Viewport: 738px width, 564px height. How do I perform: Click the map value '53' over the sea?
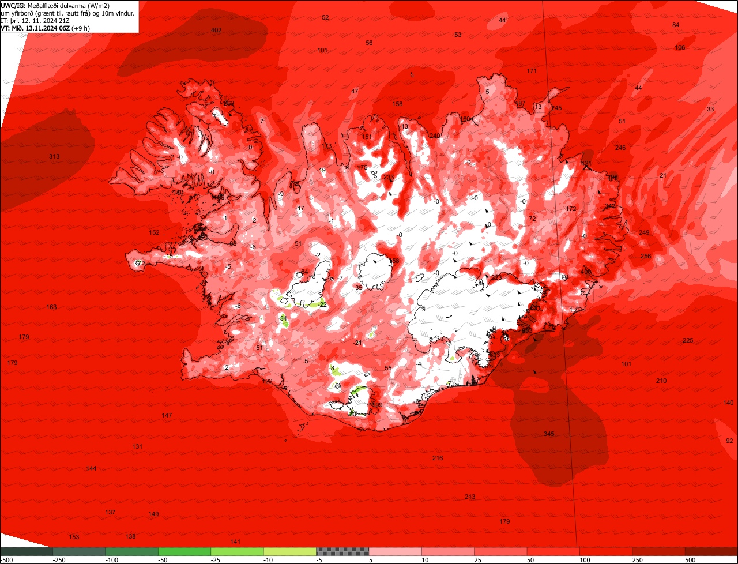pyautogui.click(x=458, y=35)
